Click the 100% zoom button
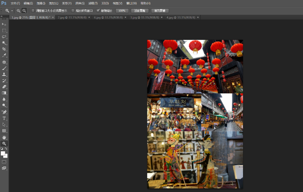Screen dimensions: 303x192 (122, 11)
